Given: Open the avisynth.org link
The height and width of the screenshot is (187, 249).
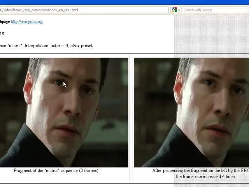Looking at the screenshot, I should point(27,21).
